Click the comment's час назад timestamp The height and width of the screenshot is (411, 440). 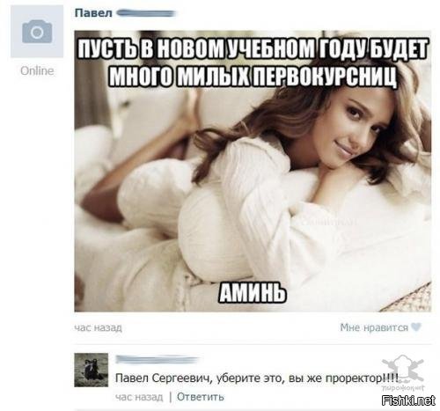point(139,397)
